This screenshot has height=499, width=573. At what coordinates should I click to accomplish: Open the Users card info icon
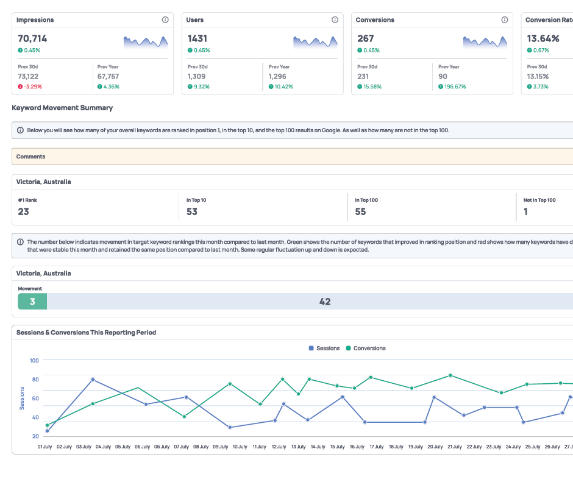coord(335,20)
